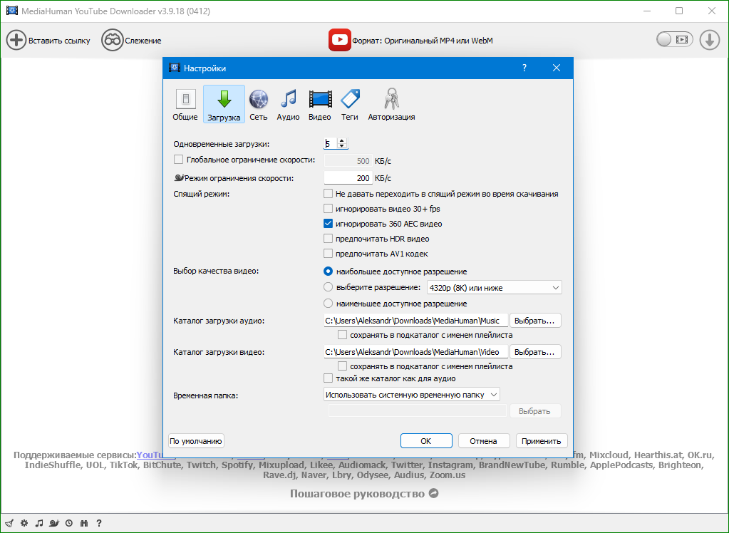The image size is (729, 533).
Task: Enable предпочитать HDR видео checkbox
Action: [x=329, y=239]
